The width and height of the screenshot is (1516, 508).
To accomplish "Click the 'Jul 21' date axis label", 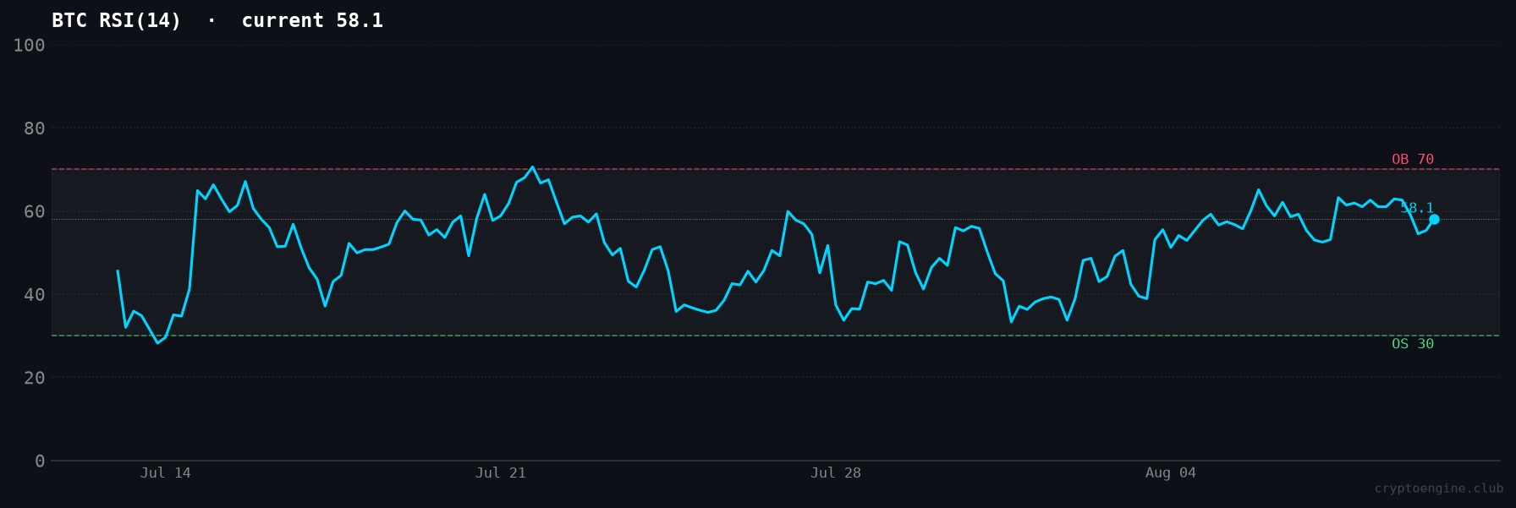I will (501, 472).
